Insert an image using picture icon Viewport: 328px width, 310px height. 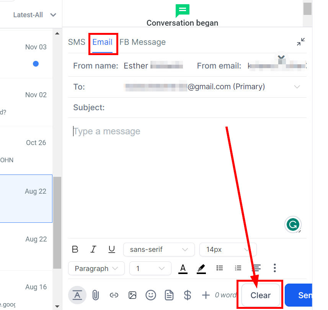(x=132, y=295)
